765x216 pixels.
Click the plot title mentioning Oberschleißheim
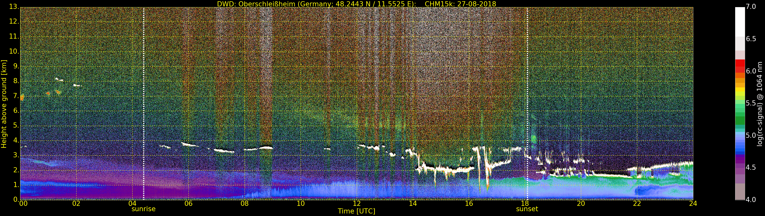coord(356,4)
